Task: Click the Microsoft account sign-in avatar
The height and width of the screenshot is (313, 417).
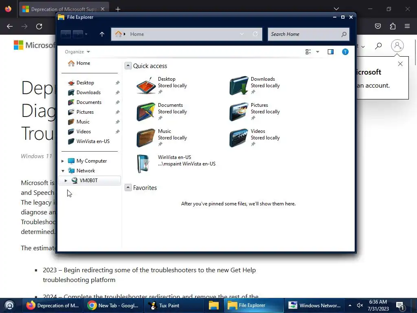Action: coord(397,46)
